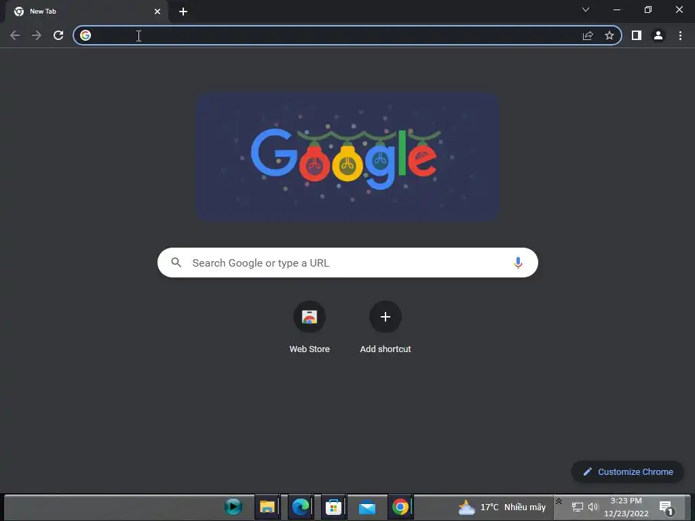Open the tab search chevron dropdown

(x=586, y=9)
